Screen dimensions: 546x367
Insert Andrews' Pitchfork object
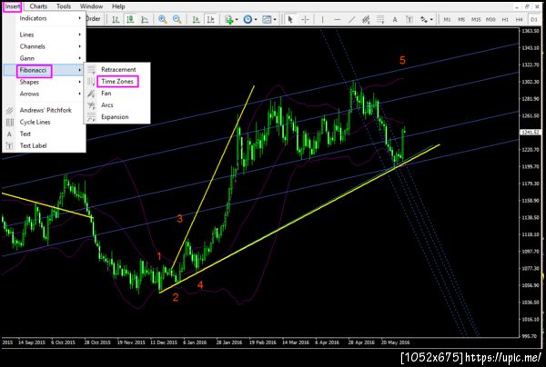tap(45, 110)
